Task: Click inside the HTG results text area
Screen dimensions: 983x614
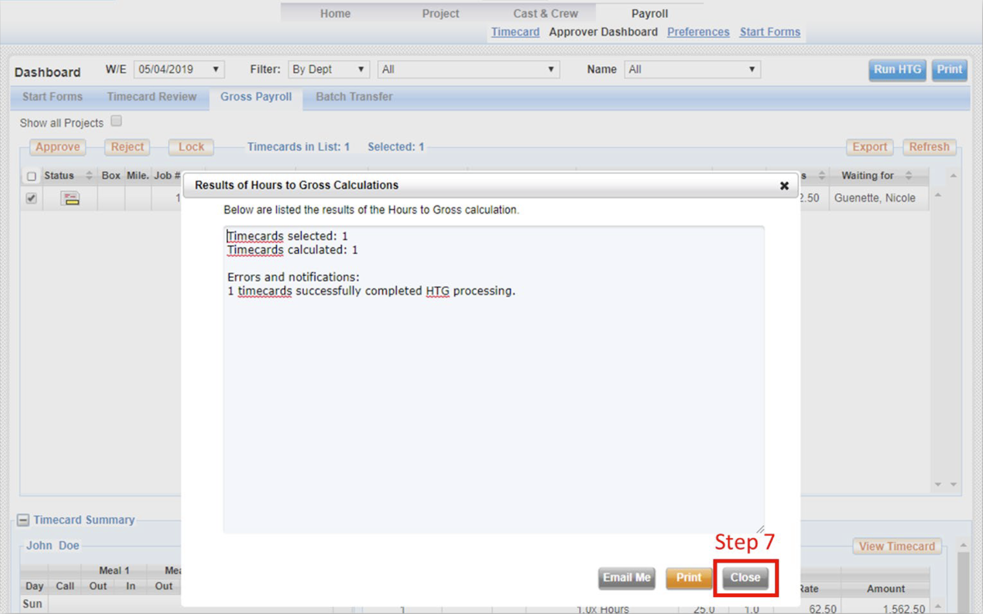Action: [494, 380]
